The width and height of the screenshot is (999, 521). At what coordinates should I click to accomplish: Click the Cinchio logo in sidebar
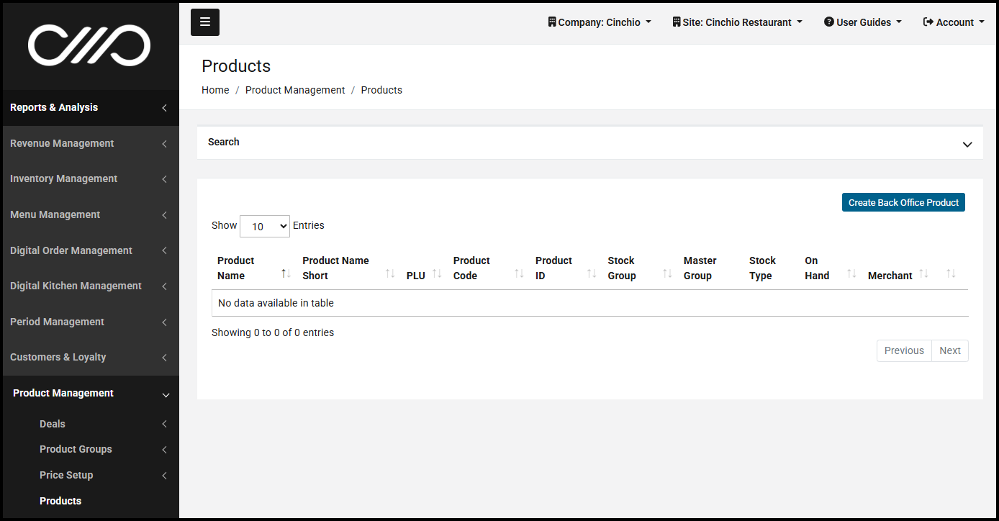coord(89,45)
